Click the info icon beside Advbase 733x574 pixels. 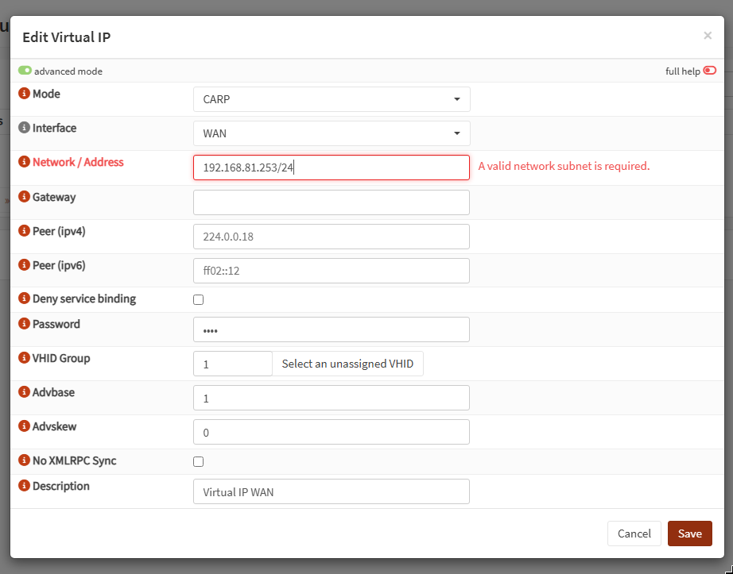pyautogui.click(x=24, y=391)
